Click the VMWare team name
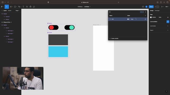Screen dimensions: 170x95 [80, 7]
